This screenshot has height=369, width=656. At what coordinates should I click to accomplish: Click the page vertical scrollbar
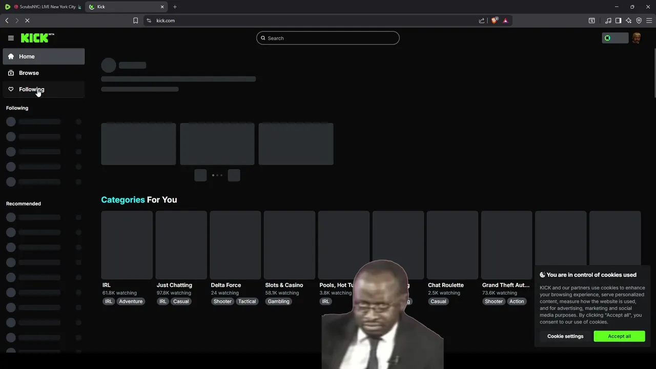click(x=654, y=72)
